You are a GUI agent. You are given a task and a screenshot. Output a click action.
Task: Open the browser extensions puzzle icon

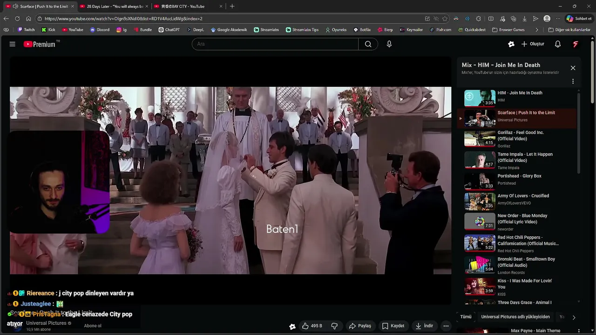click(479, 19)
